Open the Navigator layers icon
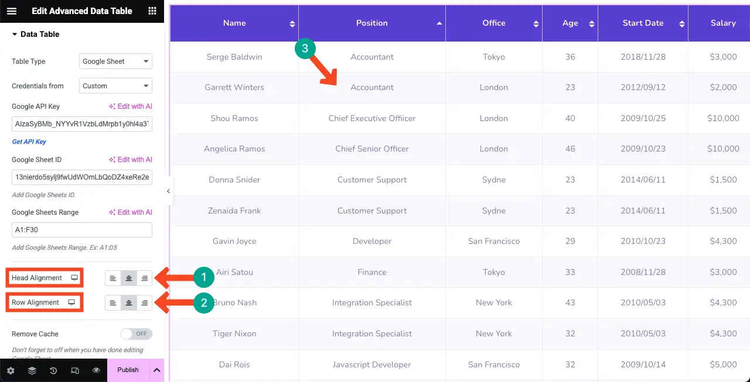 tap(32, 370)
